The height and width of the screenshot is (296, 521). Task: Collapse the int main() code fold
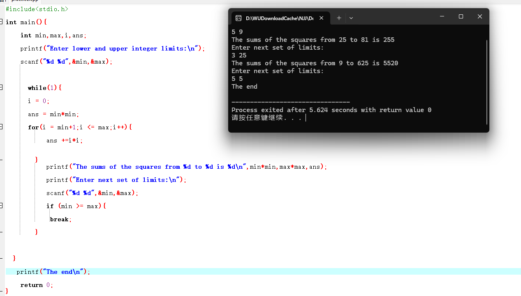tap(1, 22)
